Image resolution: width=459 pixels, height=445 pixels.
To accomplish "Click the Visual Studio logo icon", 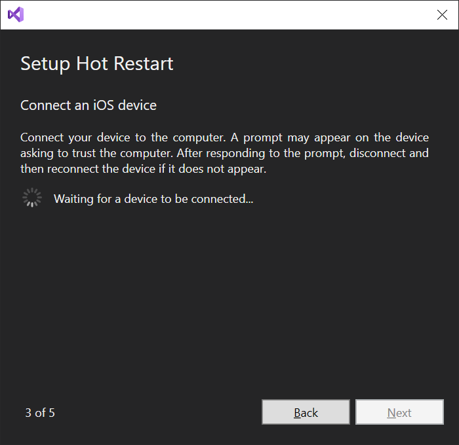I will click(x=16, y=14).
